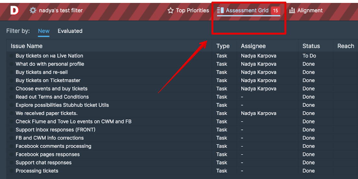
Task: Click the Assignee column header
Action: coord(253,46)
